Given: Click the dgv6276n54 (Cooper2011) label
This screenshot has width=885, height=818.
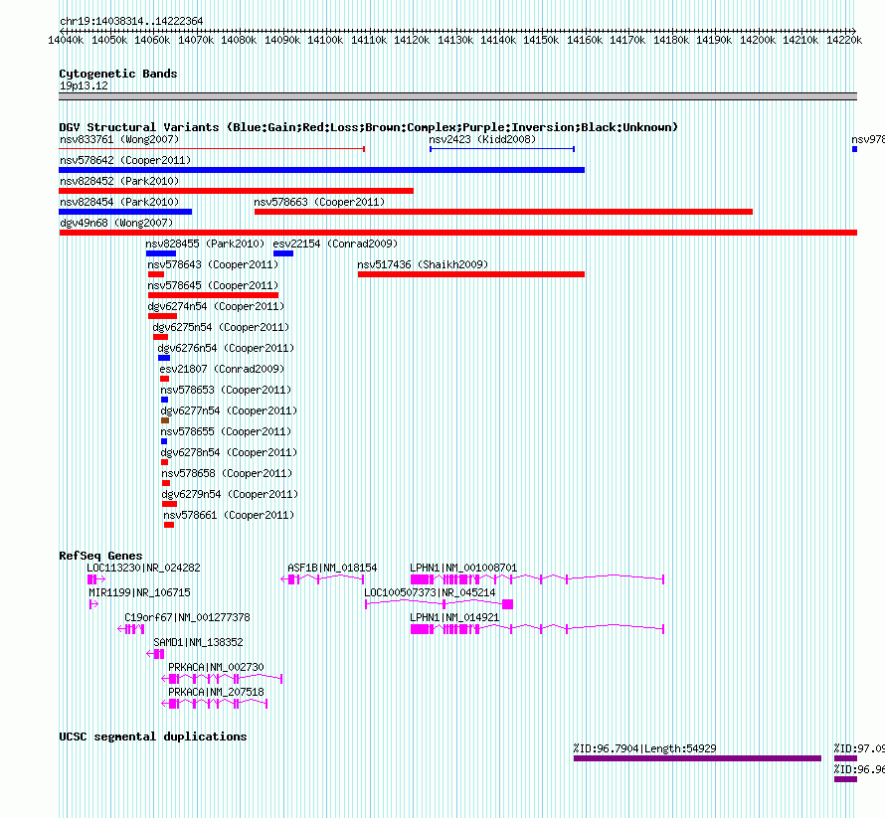Looking at the screenshot, I should pos(227,348).
